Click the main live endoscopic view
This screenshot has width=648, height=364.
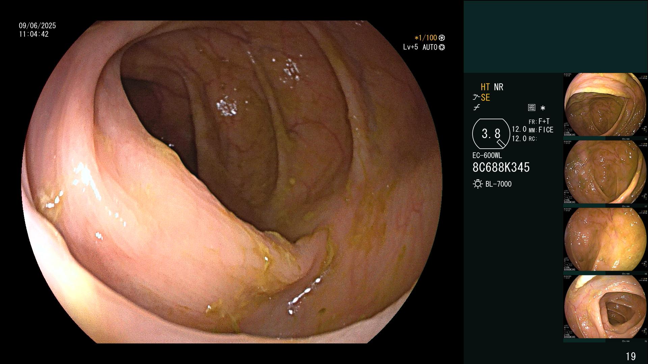pyautogui.click(x=232, y=182)
